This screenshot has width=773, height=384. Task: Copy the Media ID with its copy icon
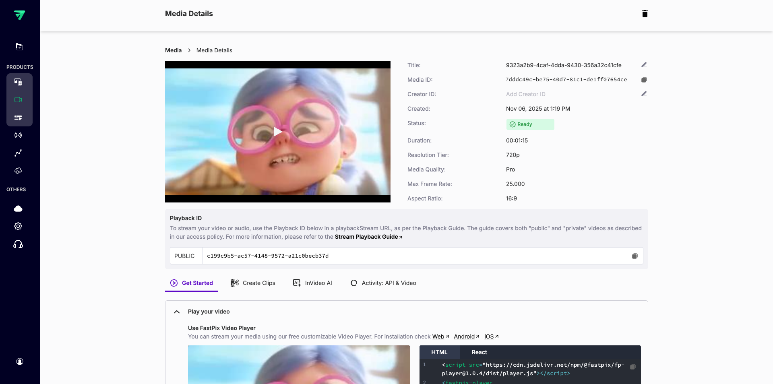click(644, 80)
